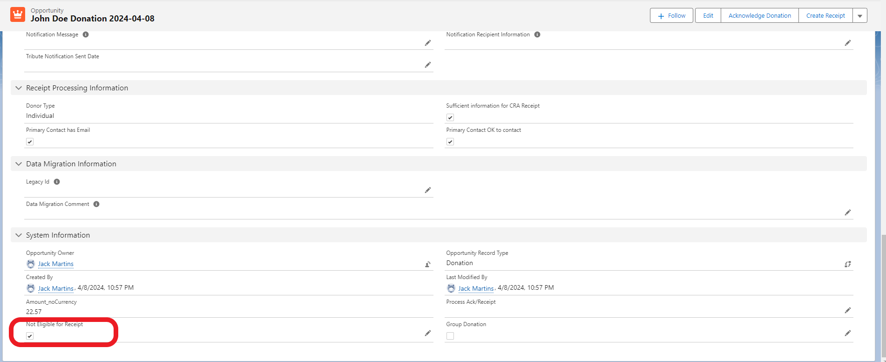Toggle Sufficient information for CRA Receipt checkbox
Viewport: 886px width, 362px height.
coord(450,117)
